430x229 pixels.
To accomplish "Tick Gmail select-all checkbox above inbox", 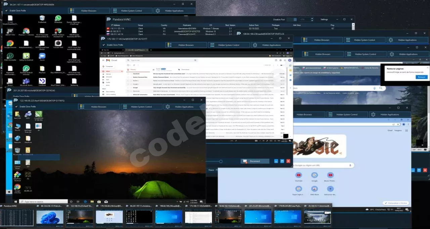I will (x=128, y=65).
